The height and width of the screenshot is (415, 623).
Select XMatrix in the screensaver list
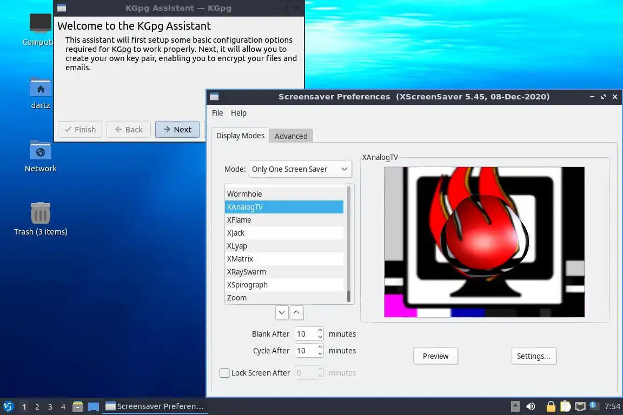click(x=284, y=259)
